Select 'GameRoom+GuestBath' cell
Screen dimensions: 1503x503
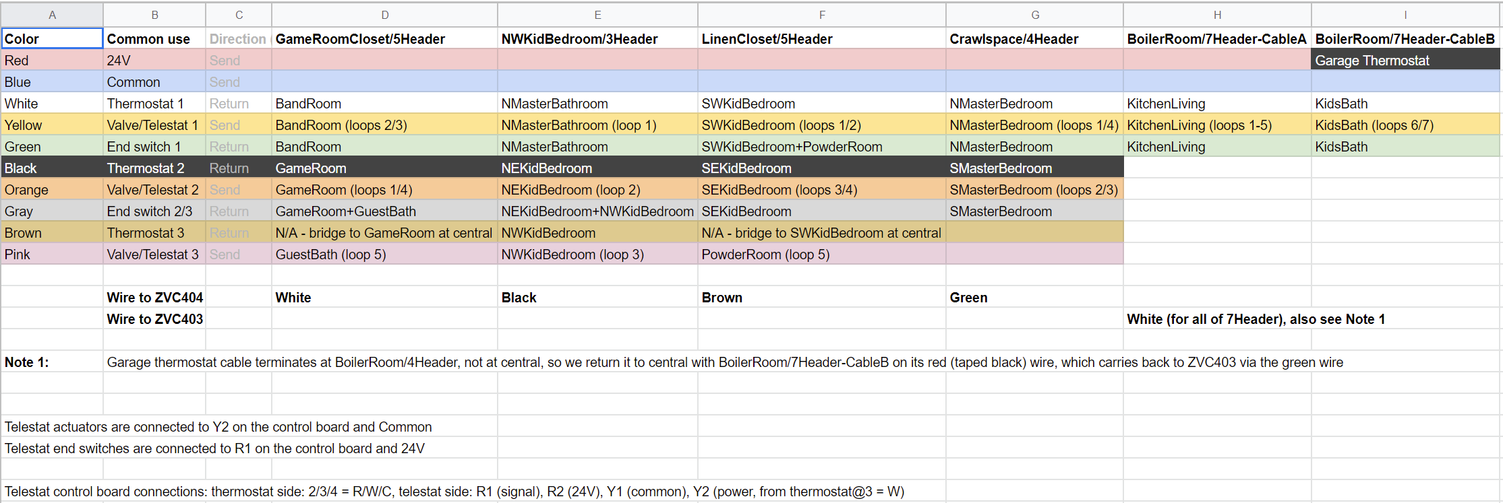[384, 211]
